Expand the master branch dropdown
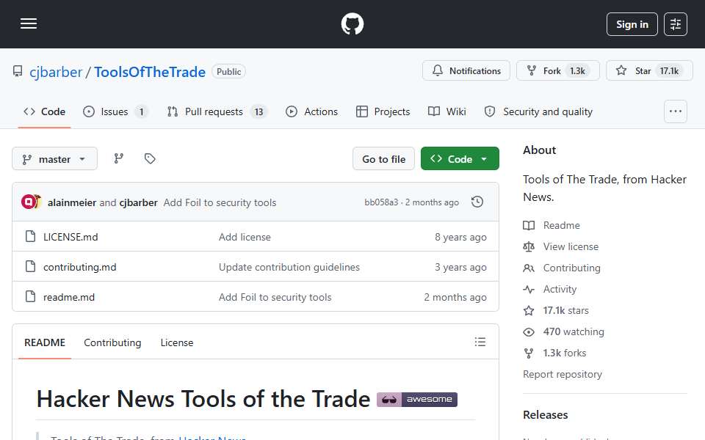Image resolution: width=705 pixels, height=440 pixels. pos(54,159)
